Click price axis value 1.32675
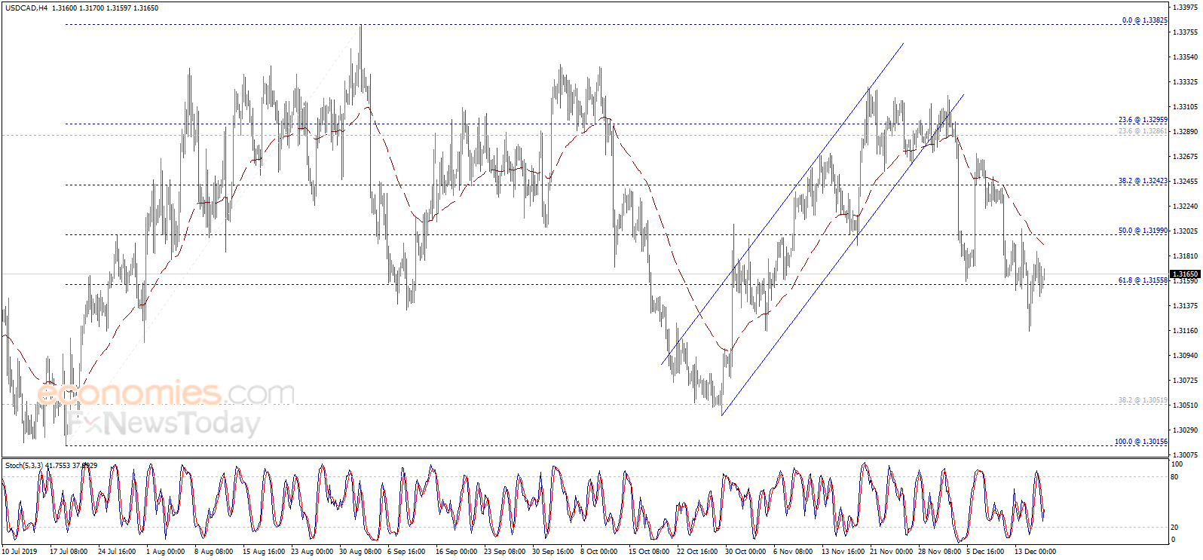Screen dimensions: 1203x560 pyautogui.click(x=1185, y=157)
